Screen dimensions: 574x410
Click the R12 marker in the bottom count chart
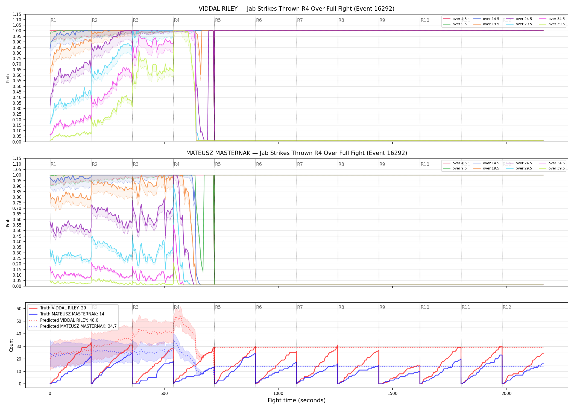[x=507, y=307]
